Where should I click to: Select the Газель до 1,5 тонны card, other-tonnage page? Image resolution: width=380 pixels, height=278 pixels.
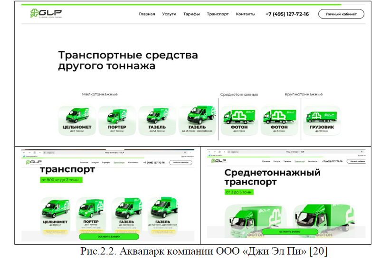[157, 120]
